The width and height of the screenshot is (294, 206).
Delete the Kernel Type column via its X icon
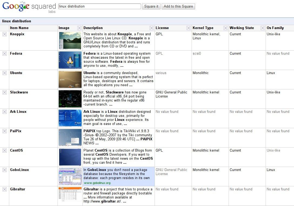(x=226, y=28)
